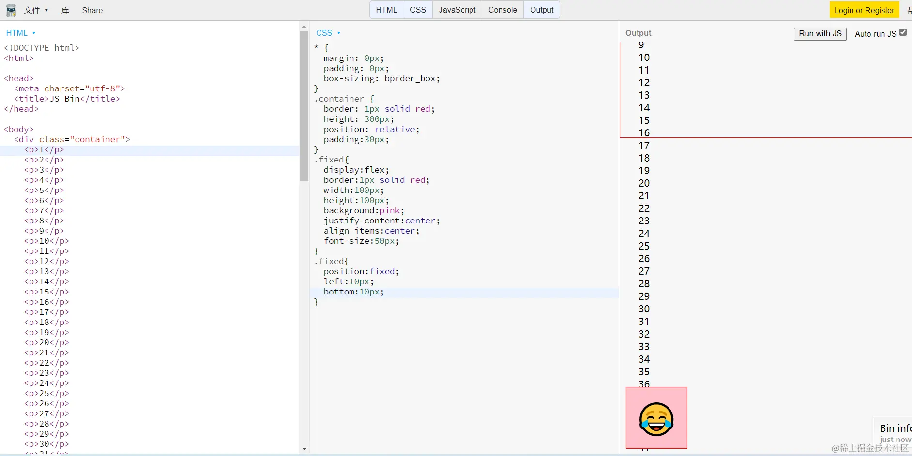Toggle the HTML panel tab
This screenshot has width=912, height=456.
pos(386,10)
